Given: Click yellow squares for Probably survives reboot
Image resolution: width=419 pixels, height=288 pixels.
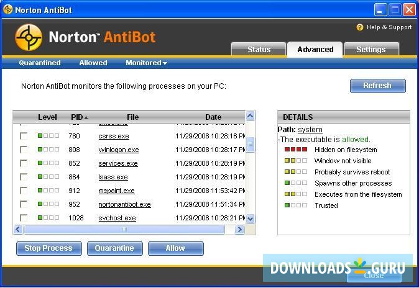Looking at the screenshot, I should point(296,172).
